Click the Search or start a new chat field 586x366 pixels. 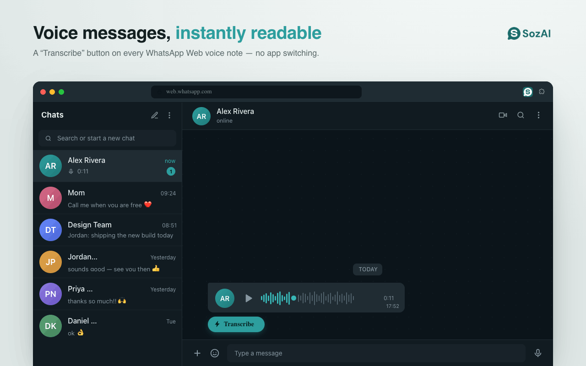tap(107, 138)
